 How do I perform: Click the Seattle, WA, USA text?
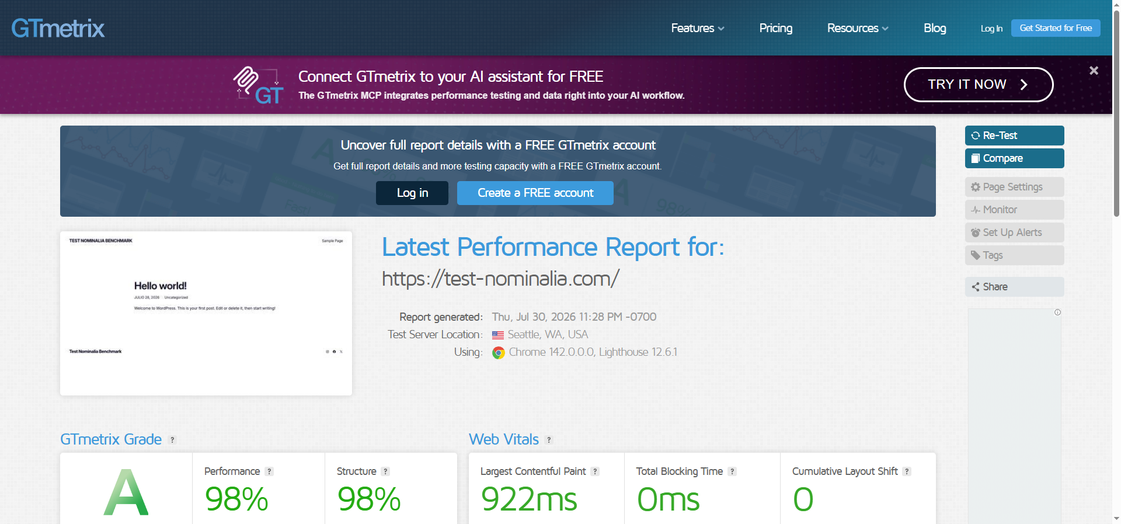[548, 335]
